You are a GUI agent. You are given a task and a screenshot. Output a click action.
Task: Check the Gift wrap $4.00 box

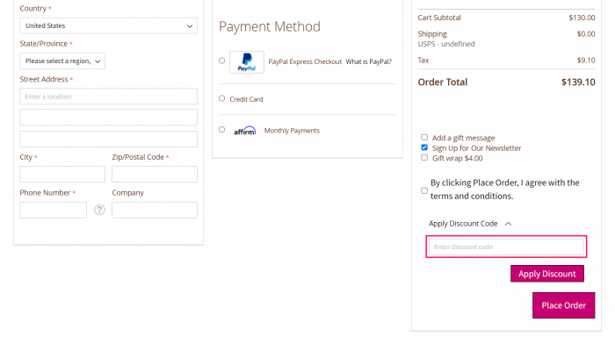(x=424, y=158)
